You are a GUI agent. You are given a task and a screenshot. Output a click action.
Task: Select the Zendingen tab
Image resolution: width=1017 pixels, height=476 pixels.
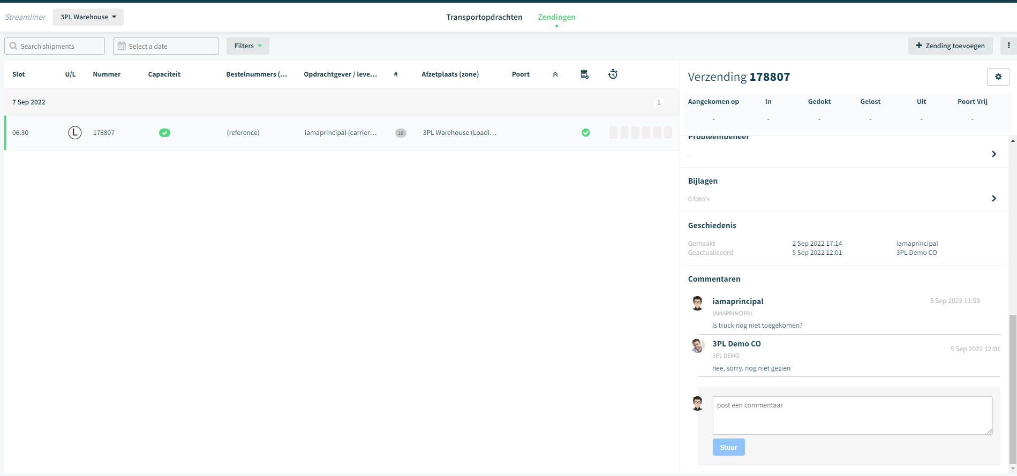[x=556, y=17]
